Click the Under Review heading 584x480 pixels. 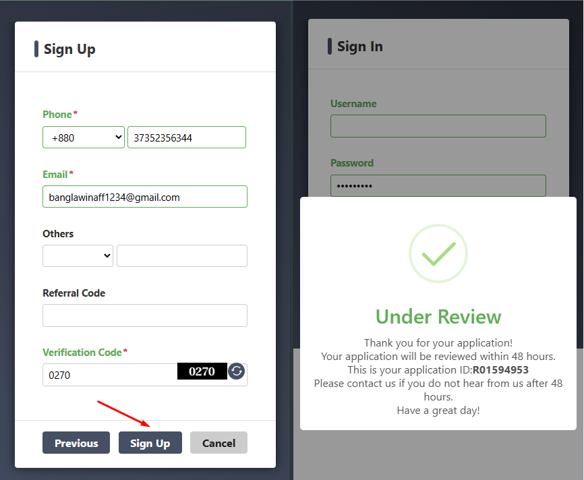[438, 317]
